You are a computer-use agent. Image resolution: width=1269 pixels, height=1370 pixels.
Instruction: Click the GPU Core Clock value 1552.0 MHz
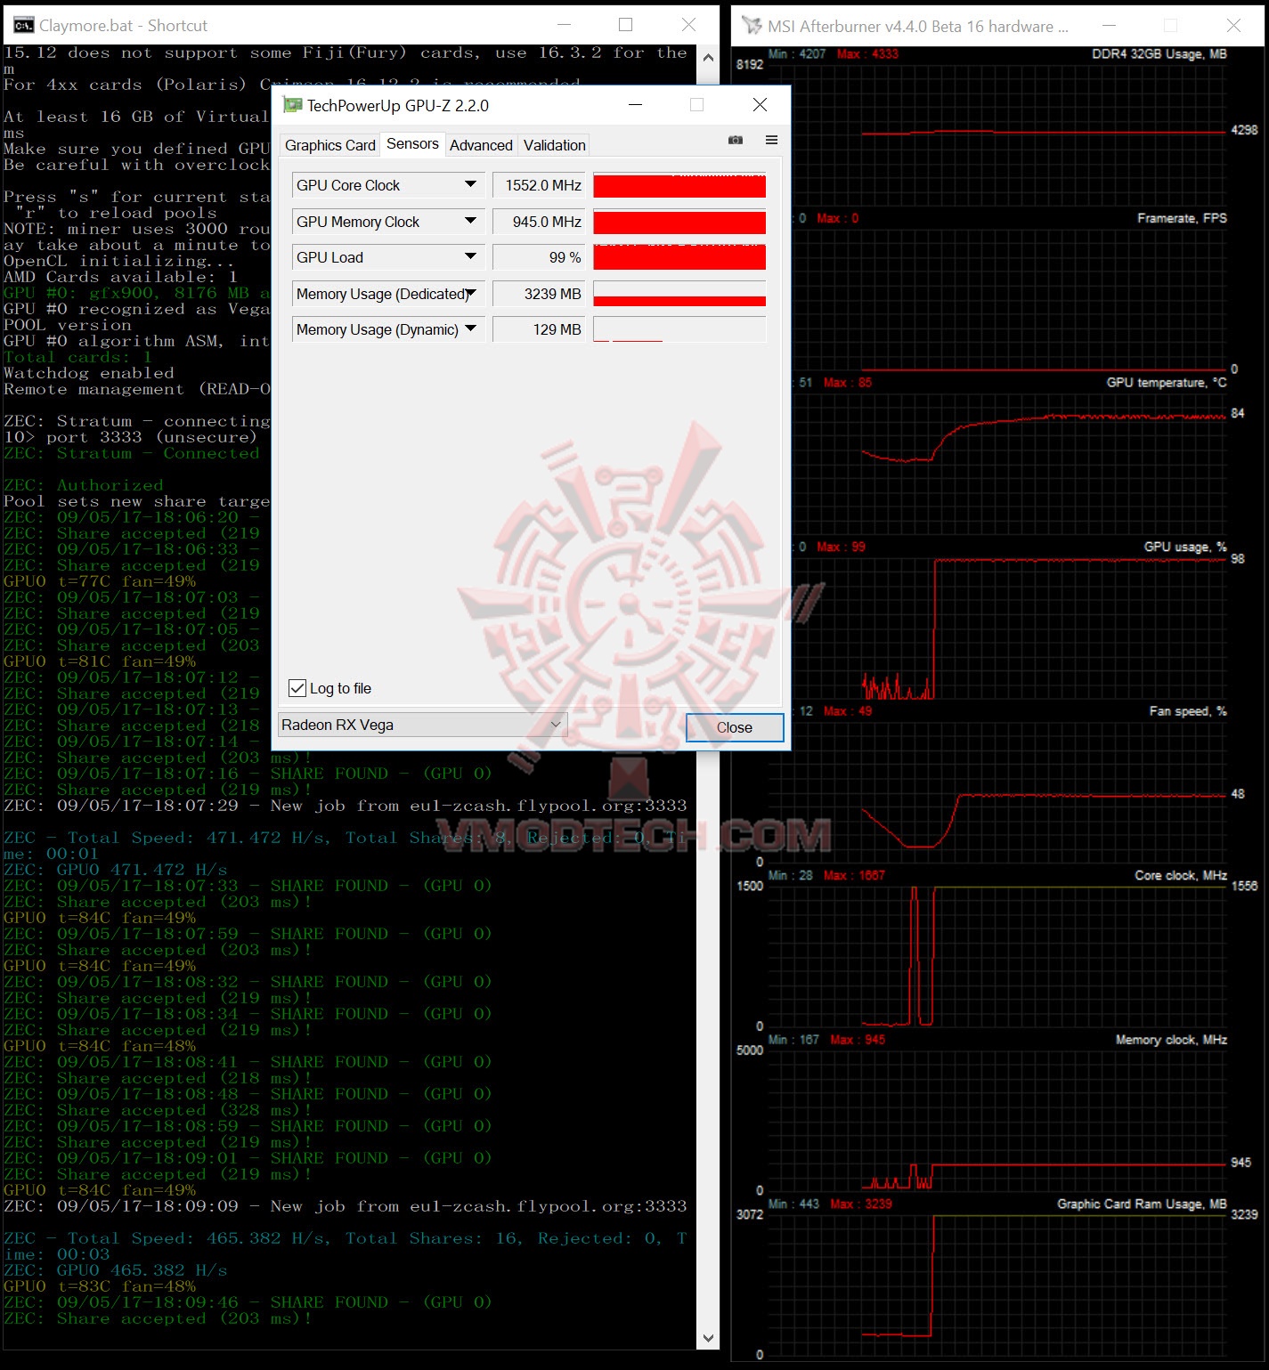coord(539,185)
